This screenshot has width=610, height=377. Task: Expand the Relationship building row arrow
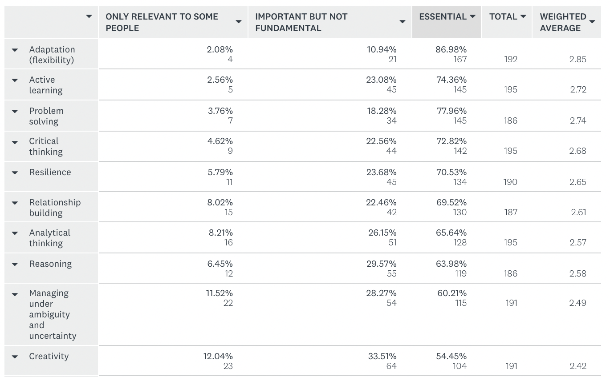pyautogui.click(x=15, y=203)
